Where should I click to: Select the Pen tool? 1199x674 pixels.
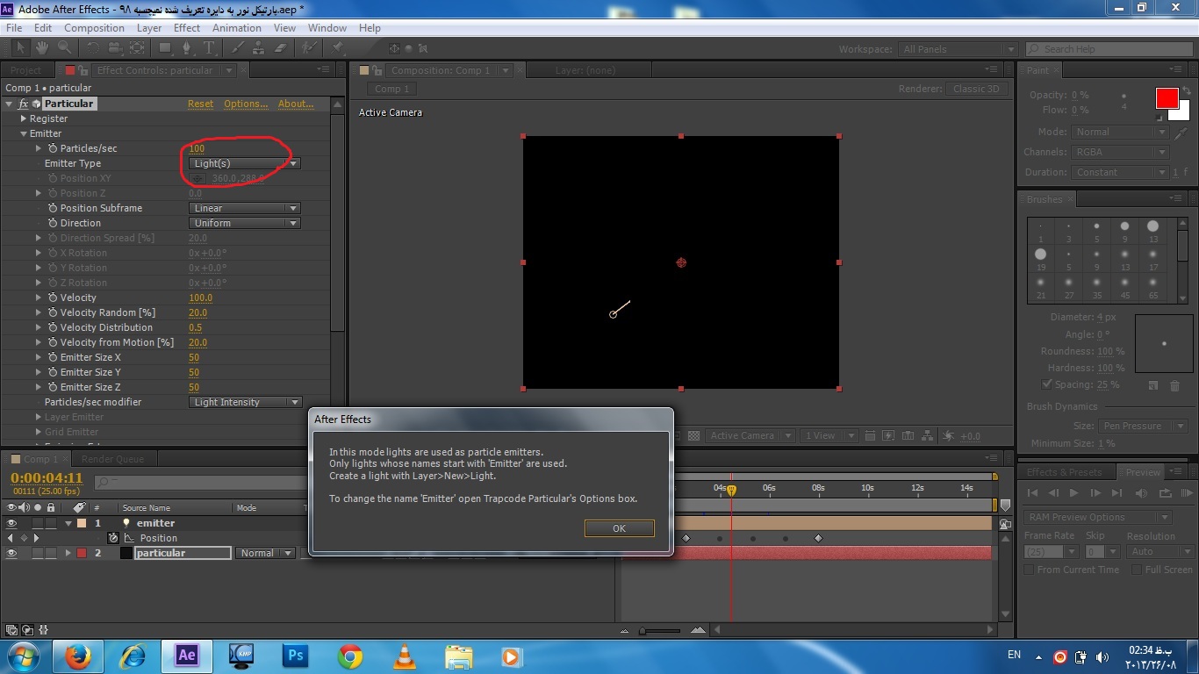coord(187,48)
